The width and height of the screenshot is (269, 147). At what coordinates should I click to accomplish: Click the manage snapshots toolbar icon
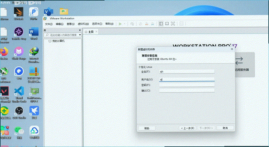point(152,24)
